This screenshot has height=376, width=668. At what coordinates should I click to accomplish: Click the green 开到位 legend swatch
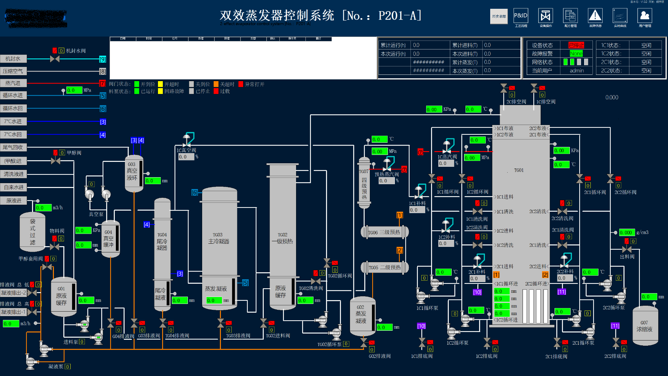(137, 84)
